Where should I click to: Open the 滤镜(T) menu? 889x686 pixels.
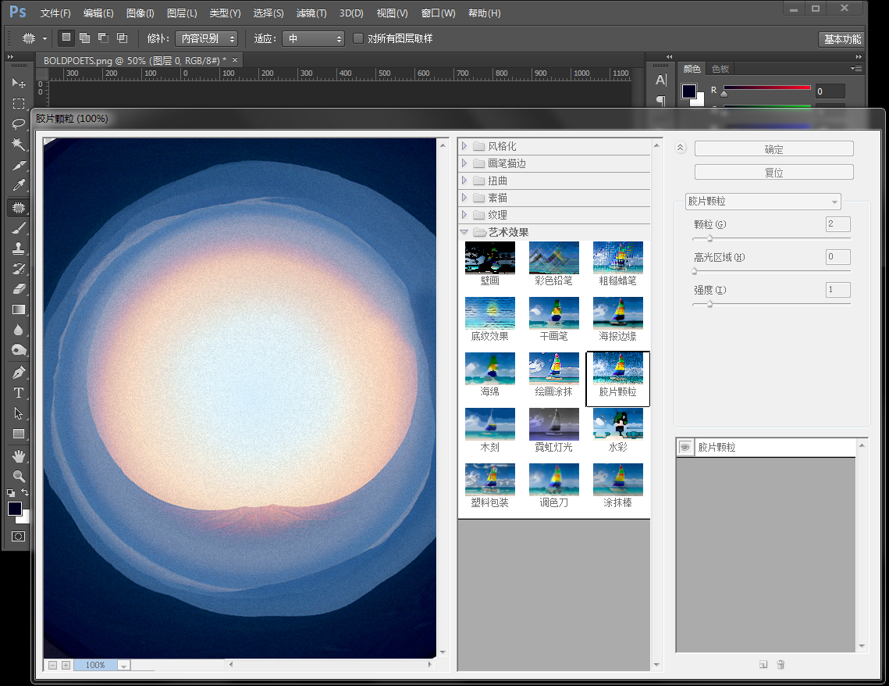(311, 13)
